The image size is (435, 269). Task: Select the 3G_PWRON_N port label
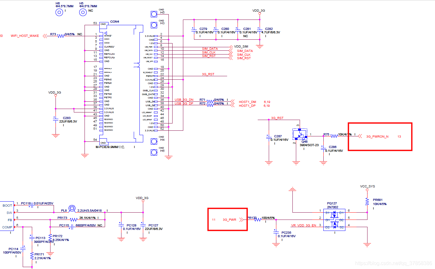pos(377,137)
